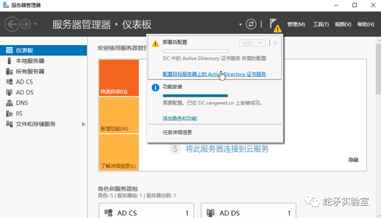Select 所有服务器 in sidebar

click(x=30, y=71)
